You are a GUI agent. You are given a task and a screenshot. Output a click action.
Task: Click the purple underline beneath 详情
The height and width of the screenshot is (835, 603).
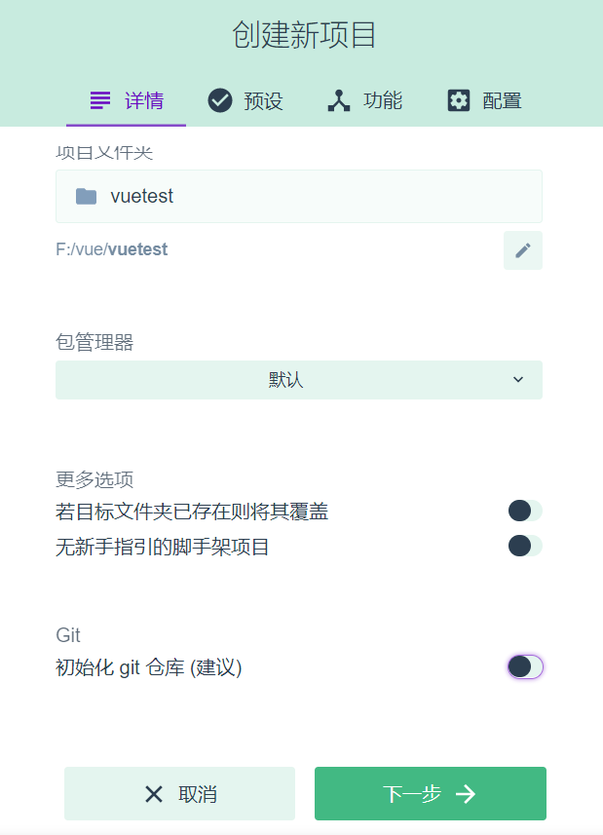126,124
